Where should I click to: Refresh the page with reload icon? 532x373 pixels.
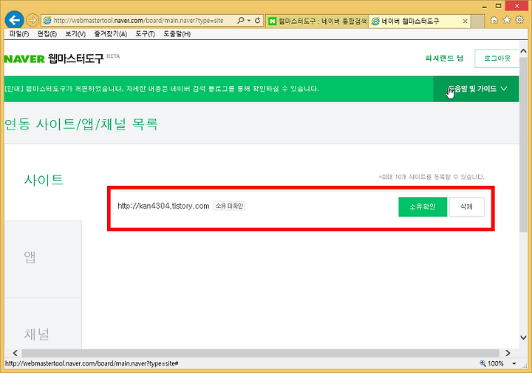[258, 21]
